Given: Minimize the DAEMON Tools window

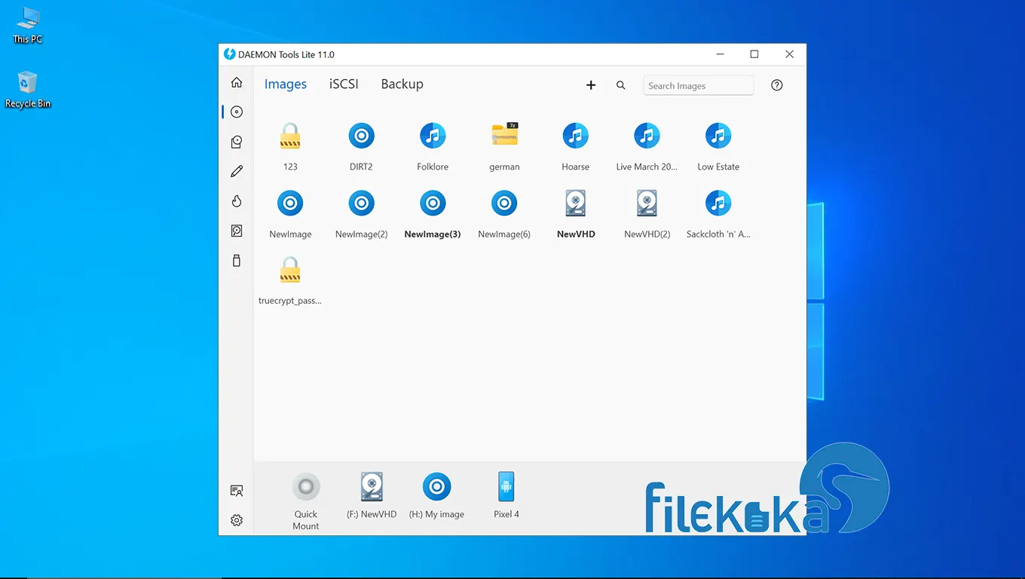Looking at the screenshot, I should 721,54.
